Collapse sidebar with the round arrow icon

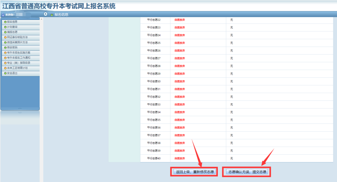tap(46, 14)
